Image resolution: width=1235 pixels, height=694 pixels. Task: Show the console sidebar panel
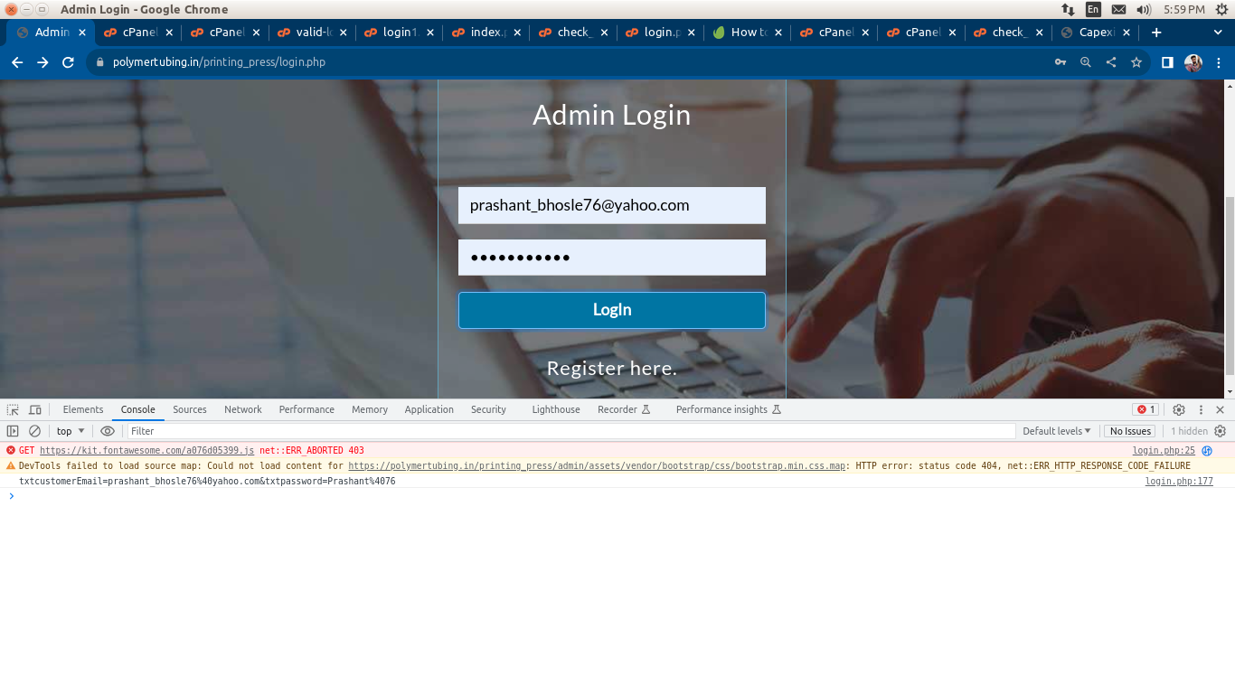pyautogui.click(x=13, y=431)
